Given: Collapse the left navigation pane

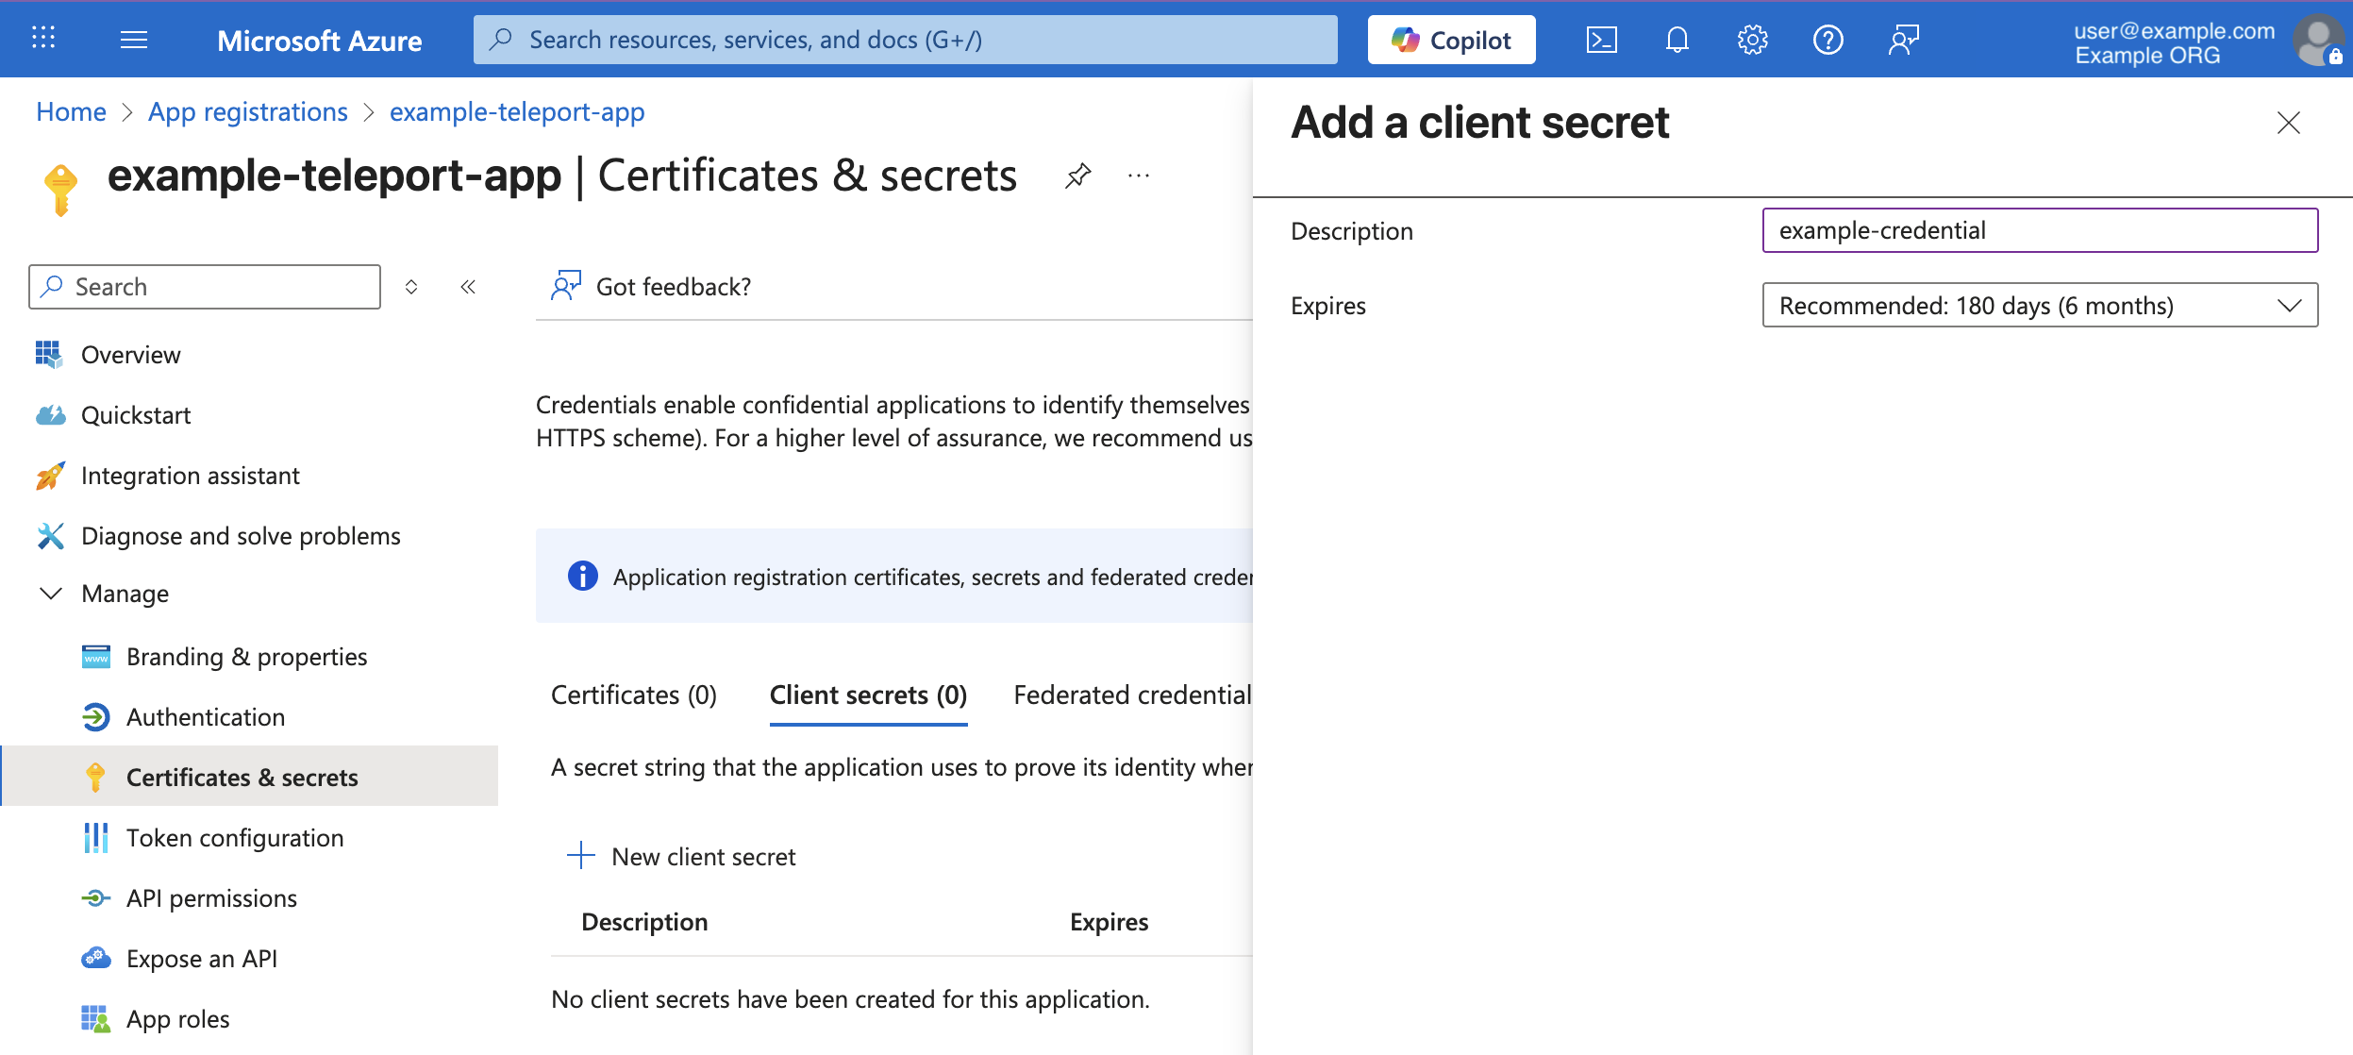Looking at the screenshot, I should [x=469, y=286].
